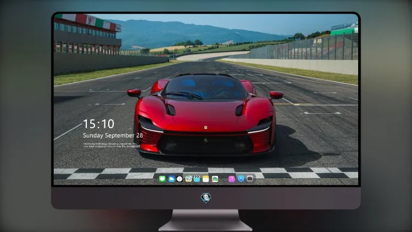Open the pink Music app in the dock

pos(231,179)
